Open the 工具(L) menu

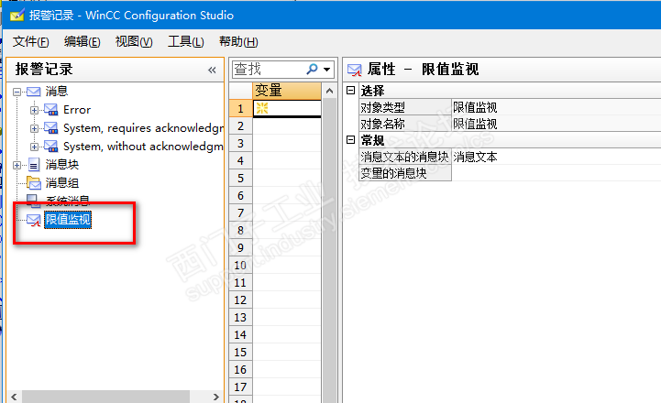tap(186, 42)
